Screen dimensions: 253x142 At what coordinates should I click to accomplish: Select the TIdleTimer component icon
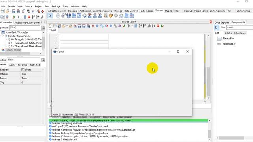(63, 16)
